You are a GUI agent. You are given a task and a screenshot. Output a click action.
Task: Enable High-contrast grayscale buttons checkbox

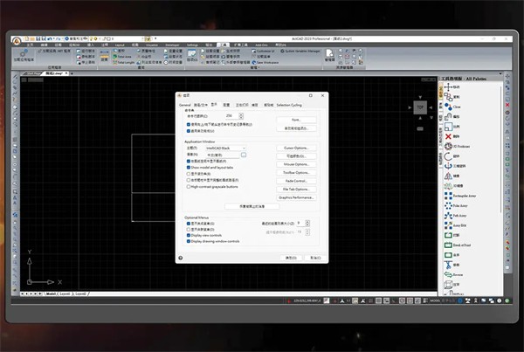(x=188, y=186)
